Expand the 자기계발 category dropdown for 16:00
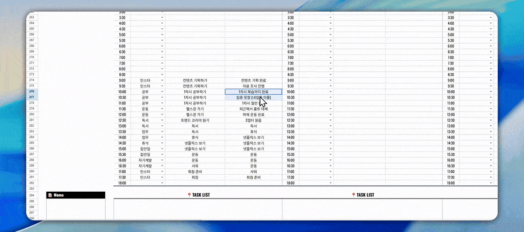 pyautogui.click(x=162, y=160)
